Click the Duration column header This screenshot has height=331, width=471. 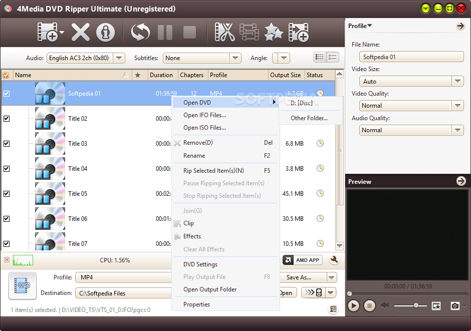(163, 75)
